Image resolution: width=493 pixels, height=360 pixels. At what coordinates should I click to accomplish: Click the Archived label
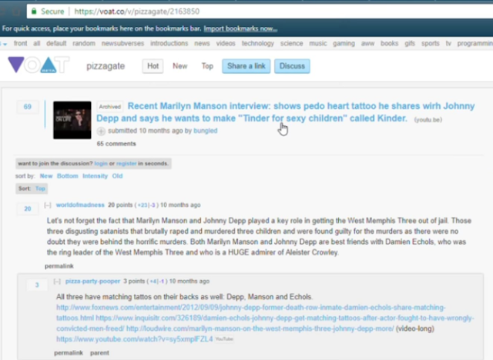click(109, 107)
